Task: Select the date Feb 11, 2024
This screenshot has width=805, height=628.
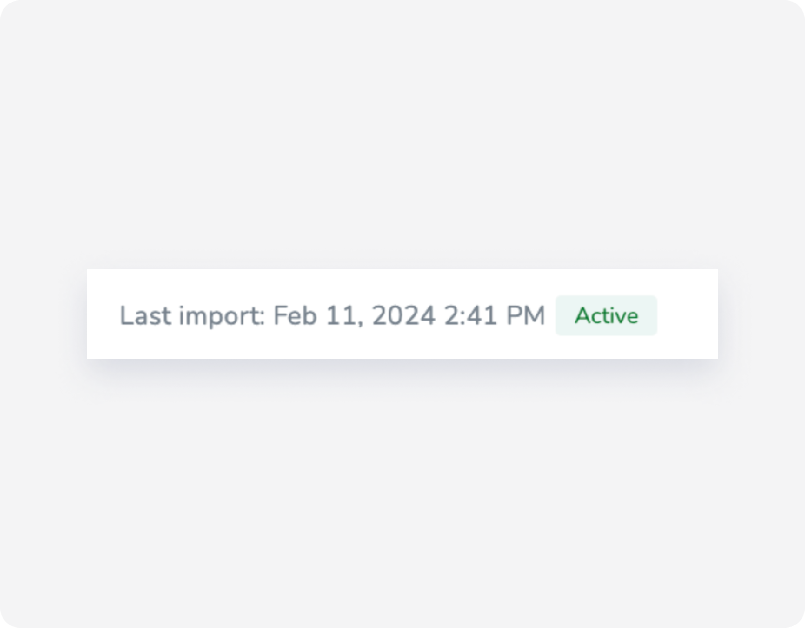Action: pyautogui.click(x=353, y=316)
